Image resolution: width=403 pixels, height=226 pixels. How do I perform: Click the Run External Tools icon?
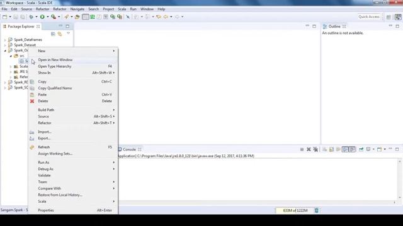point(54,17)
